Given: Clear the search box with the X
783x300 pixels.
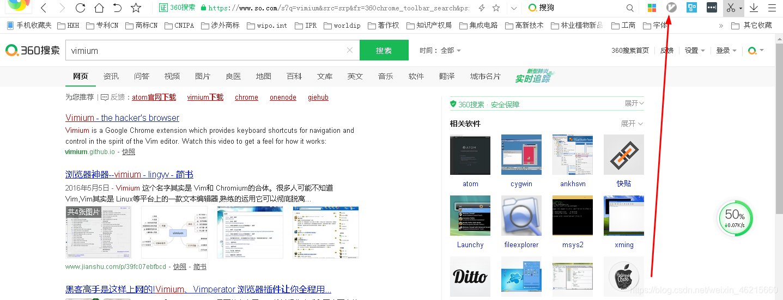Looking at the screenshot, I should (350, 50).
